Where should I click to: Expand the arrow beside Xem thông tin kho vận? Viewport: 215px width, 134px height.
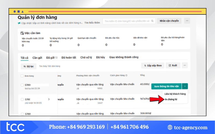(x=185, y=86)
